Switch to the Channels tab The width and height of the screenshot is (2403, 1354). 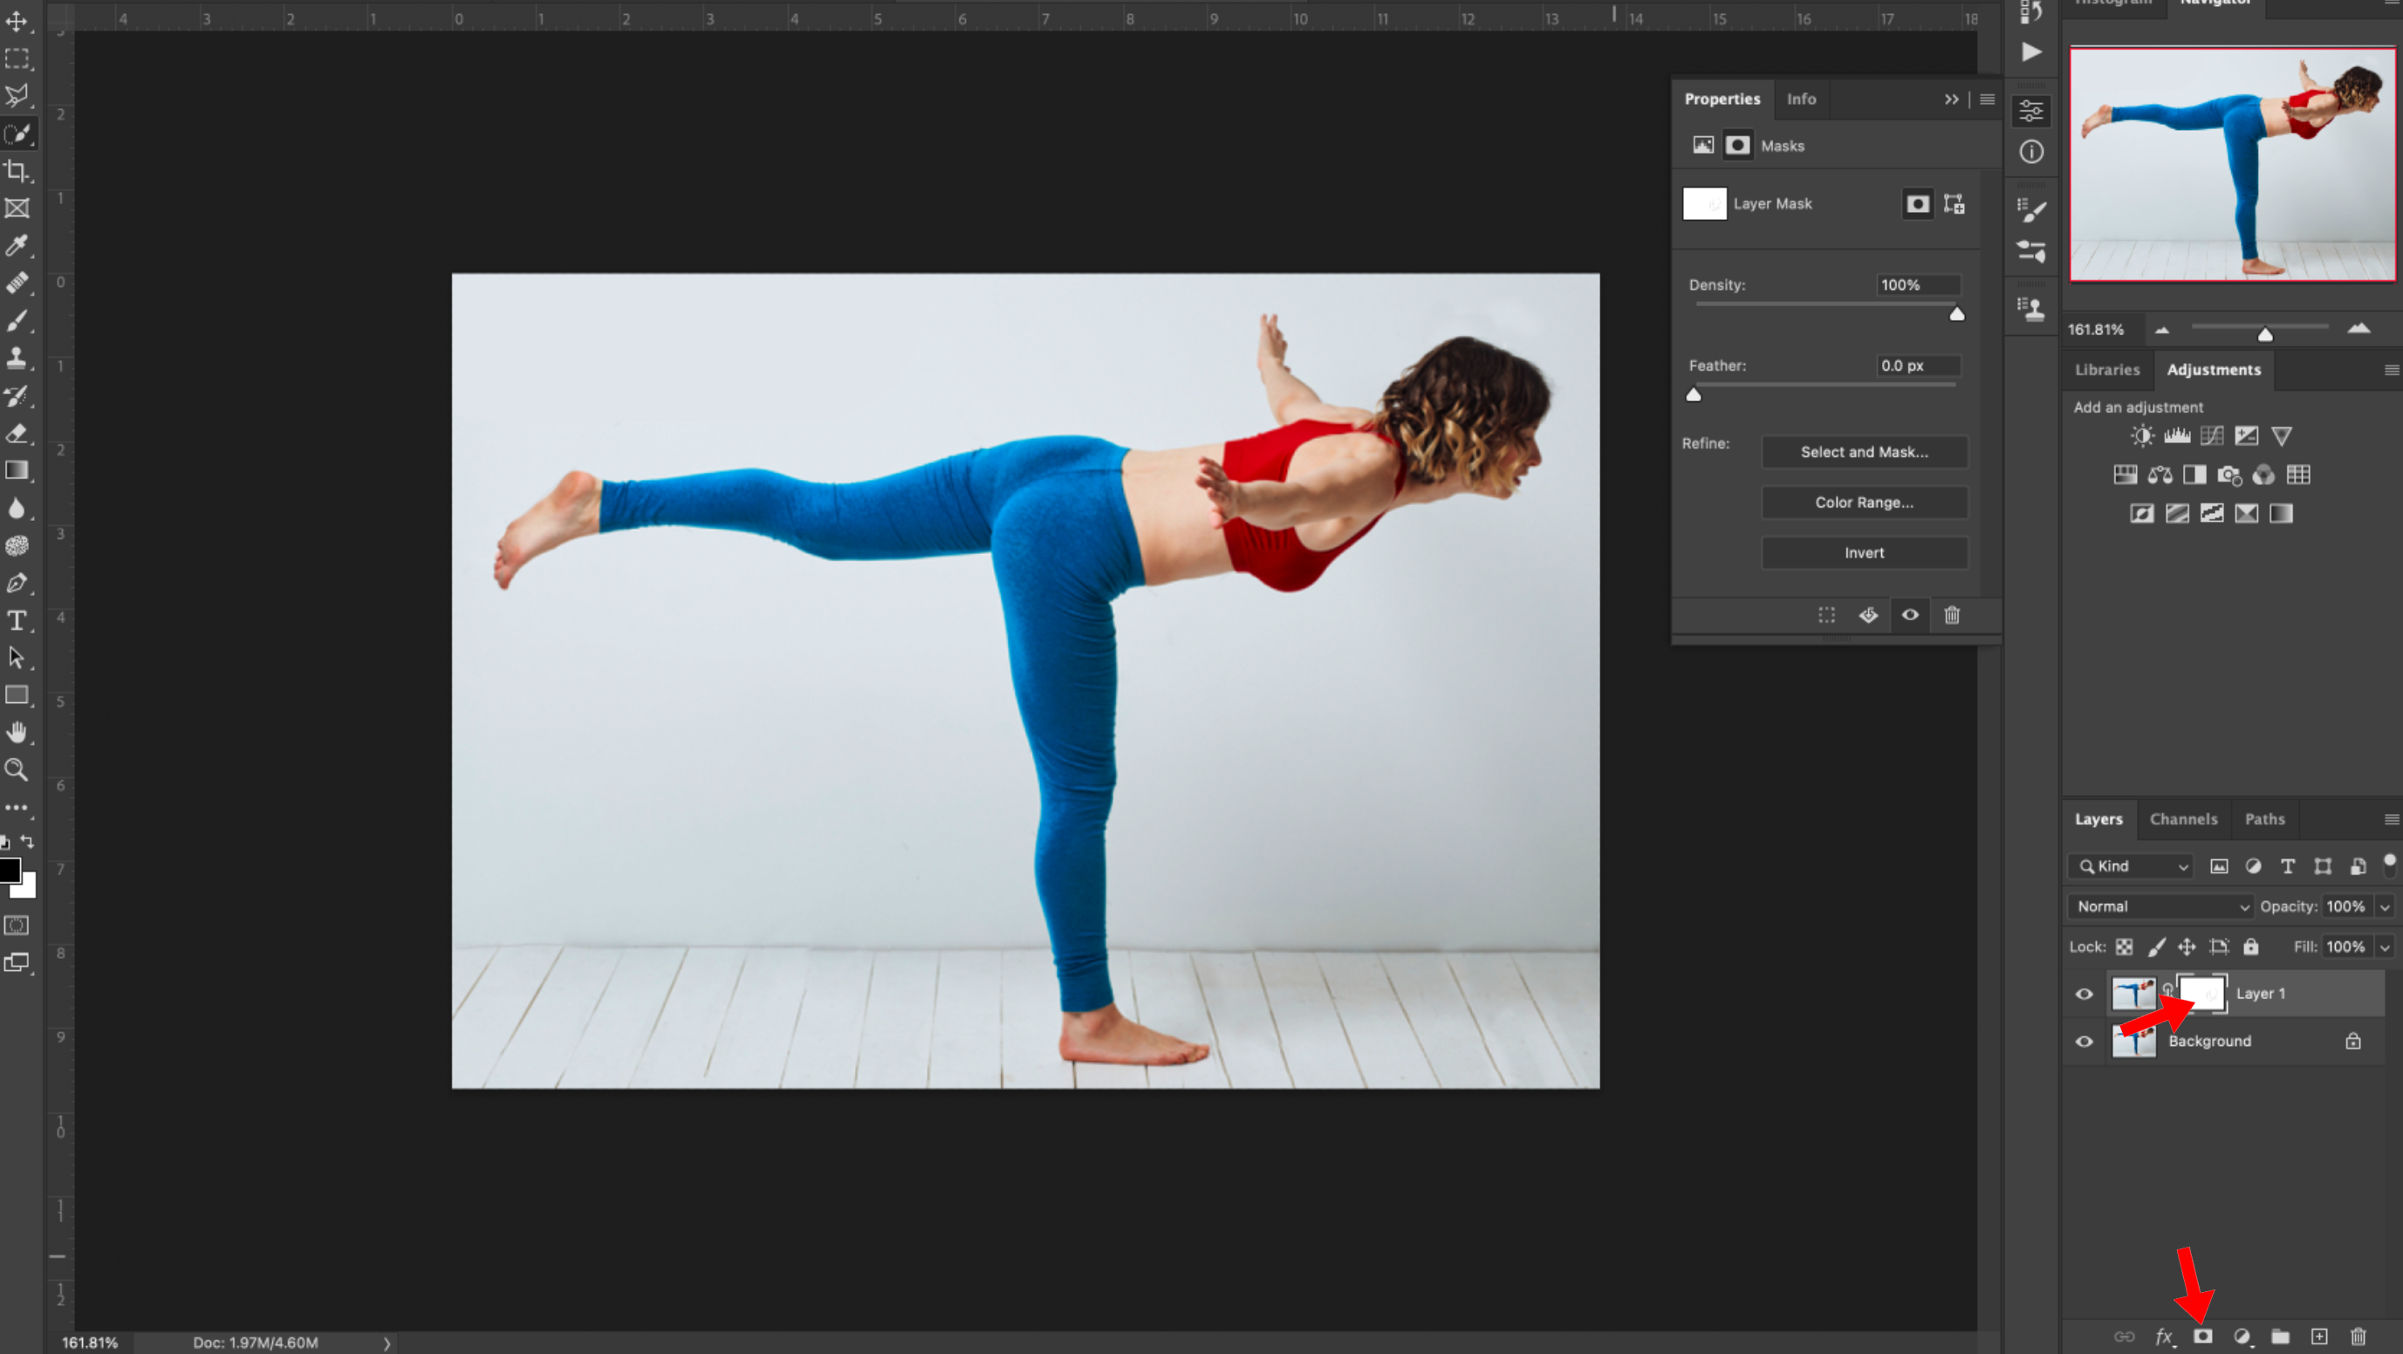pos(2183,818)
